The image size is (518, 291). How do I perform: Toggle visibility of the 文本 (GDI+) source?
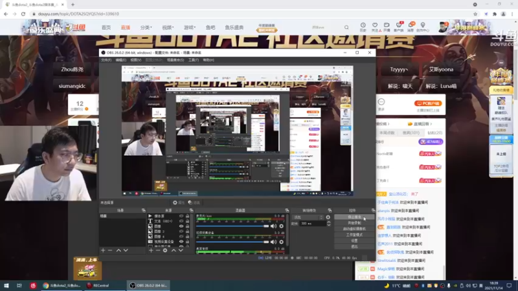pyautogui.click(x=181, y=221)
